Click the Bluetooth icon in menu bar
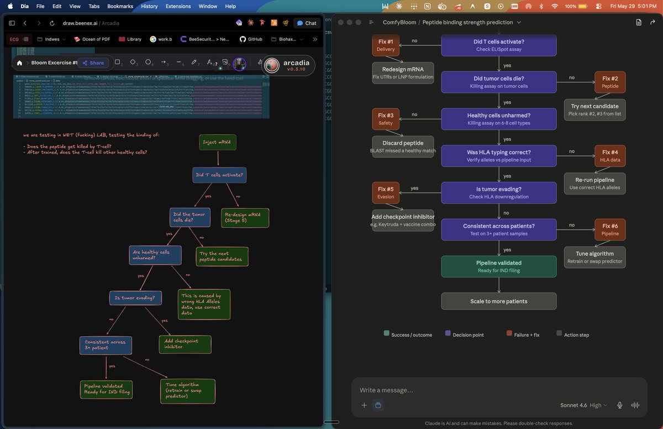The height and width of the screenshot is (429, 663). click(x=541, y=6)
